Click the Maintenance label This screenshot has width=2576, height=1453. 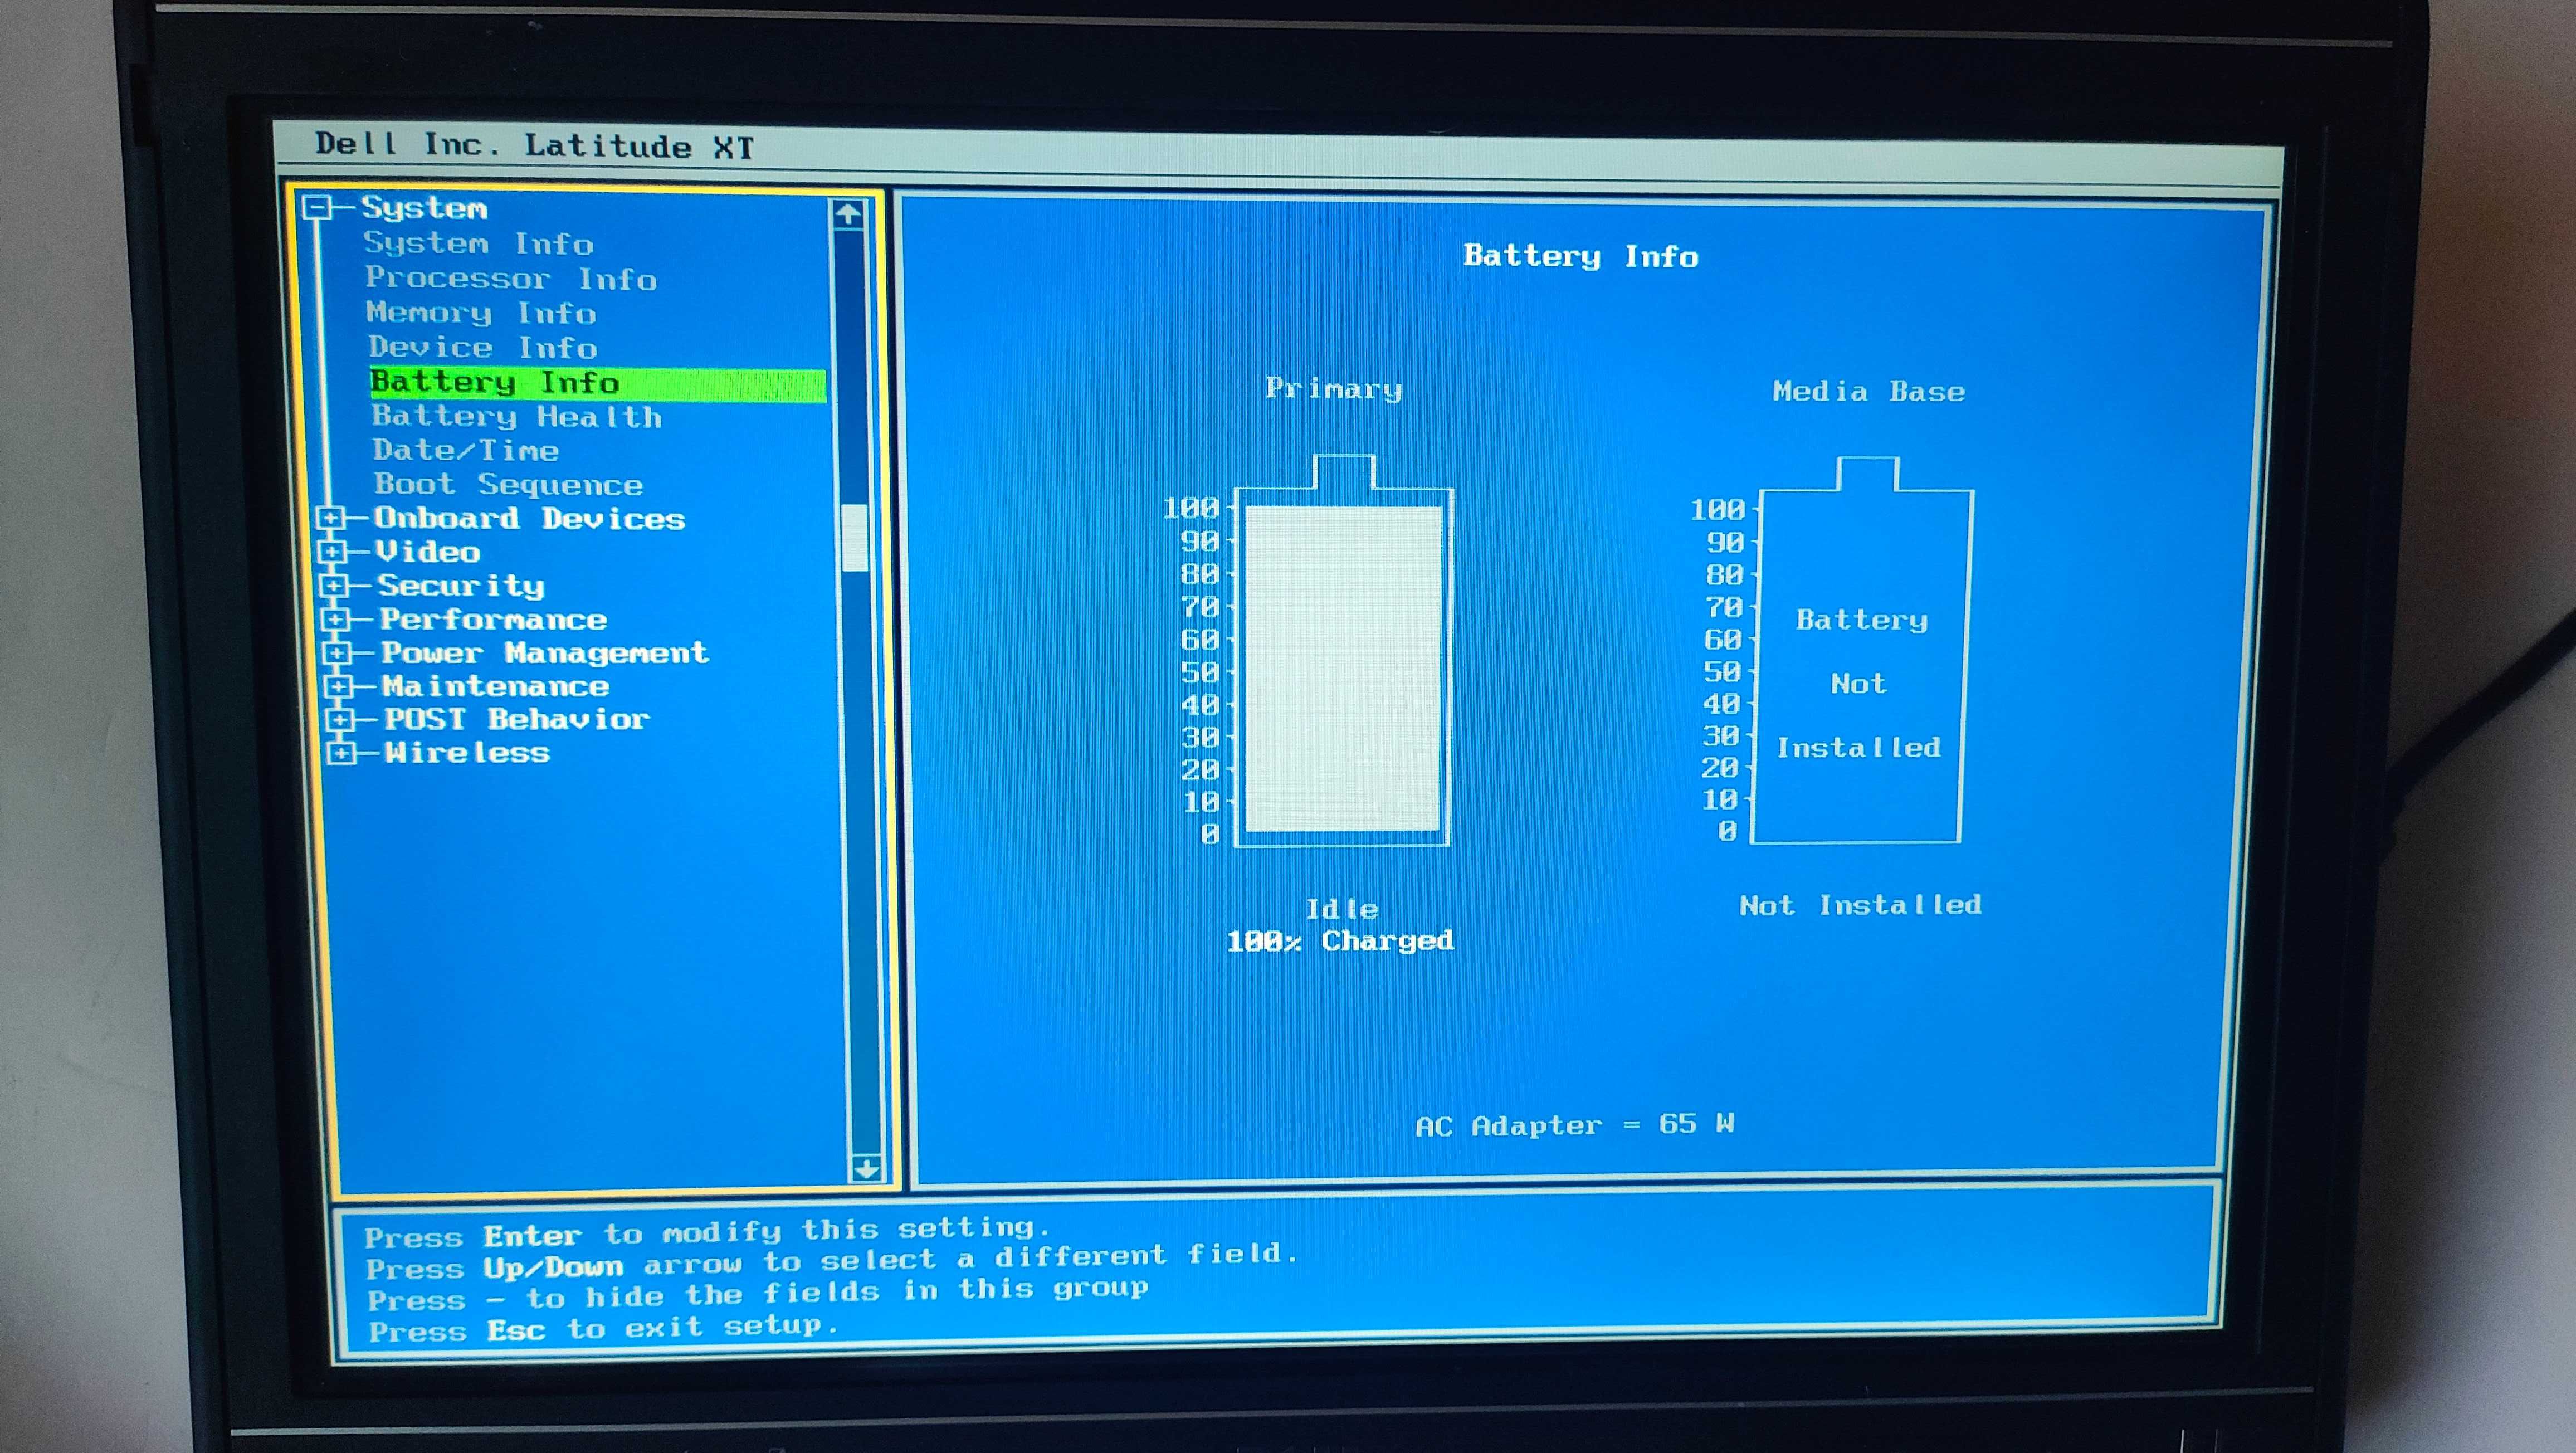tap(496, 686)
